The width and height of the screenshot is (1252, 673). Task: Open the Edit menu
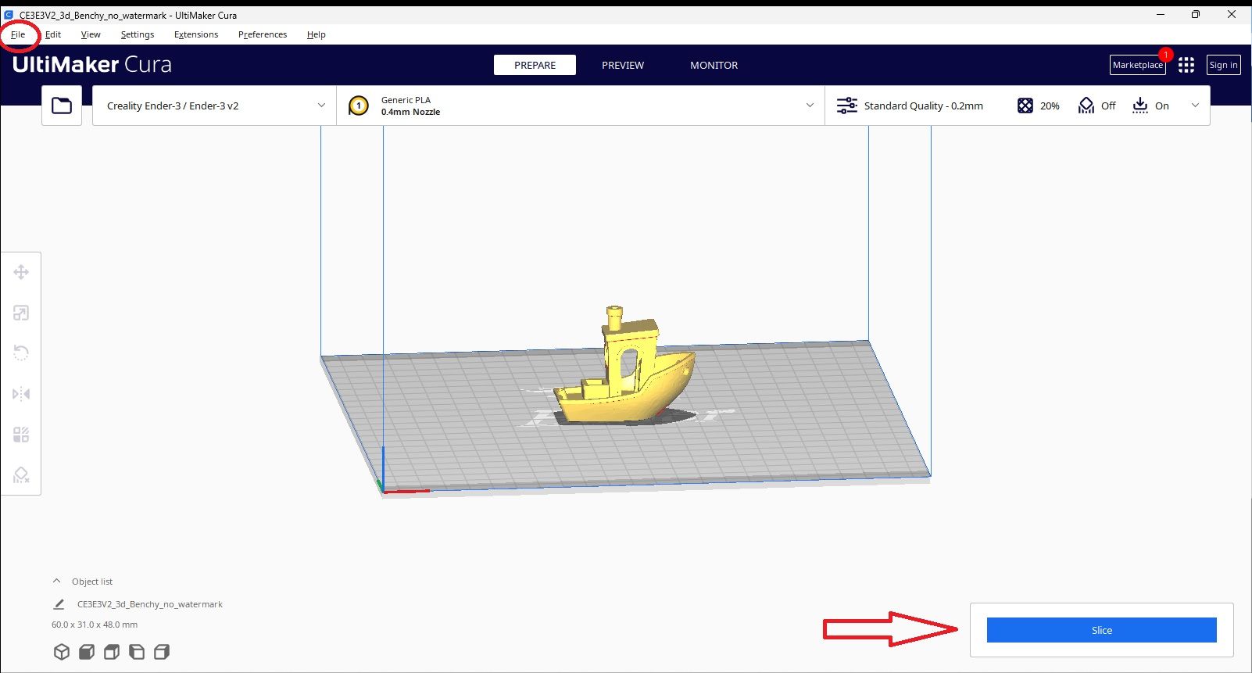click(53, 34)
